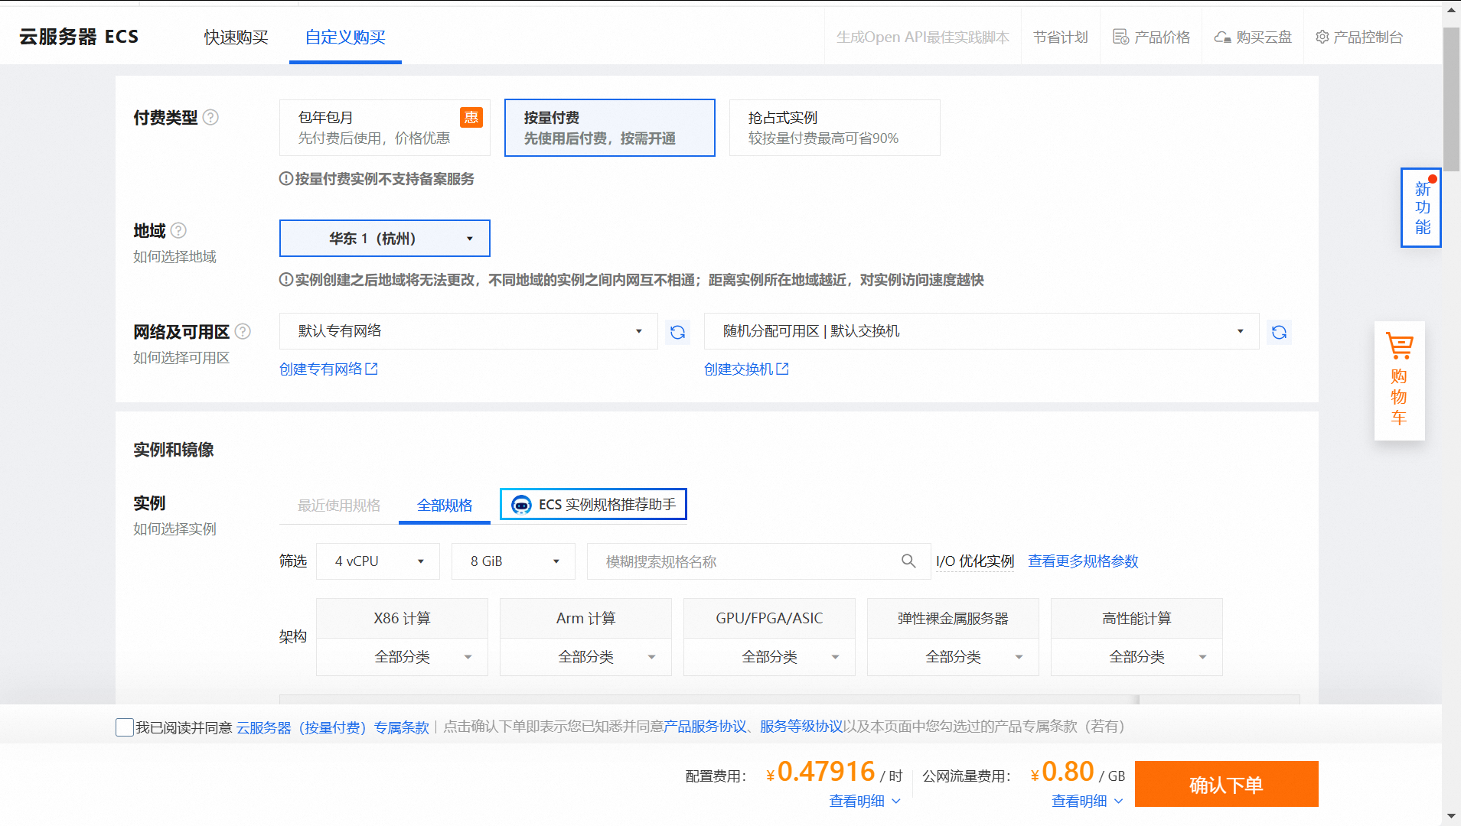Open the 4 vCPU filter dropdown
This screenshot has height=826, width=1461.
click(x=378, y=561)
